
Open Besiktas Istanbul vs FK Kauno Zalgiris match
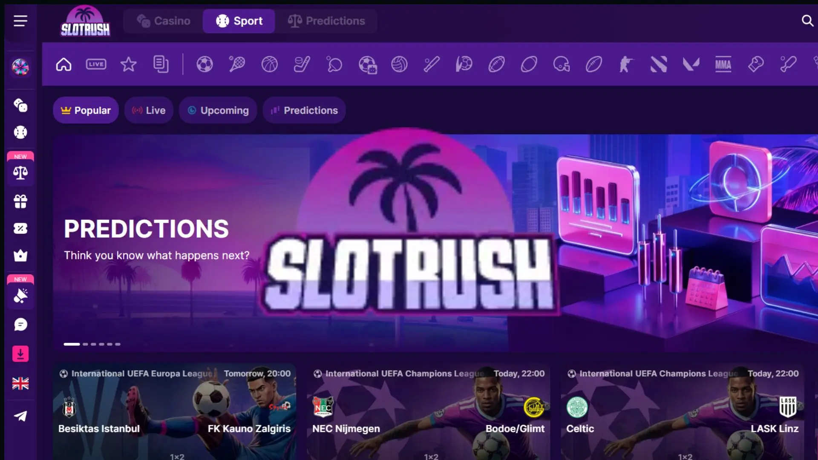174,412
